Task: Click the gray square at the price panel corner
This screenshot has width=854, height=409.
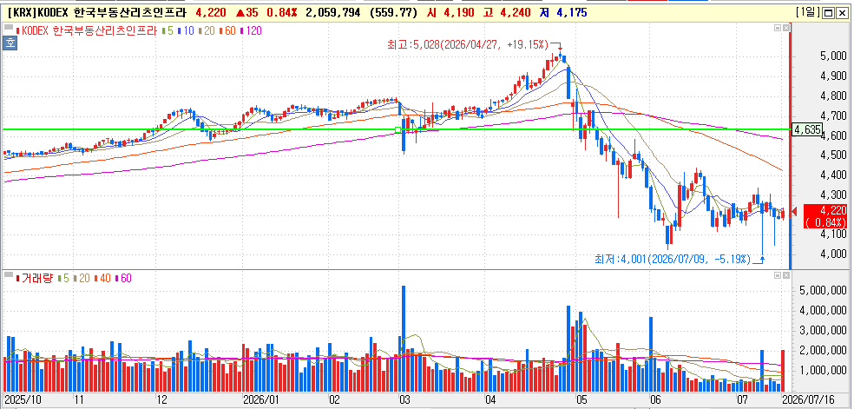Action: [x=8, y=26]
